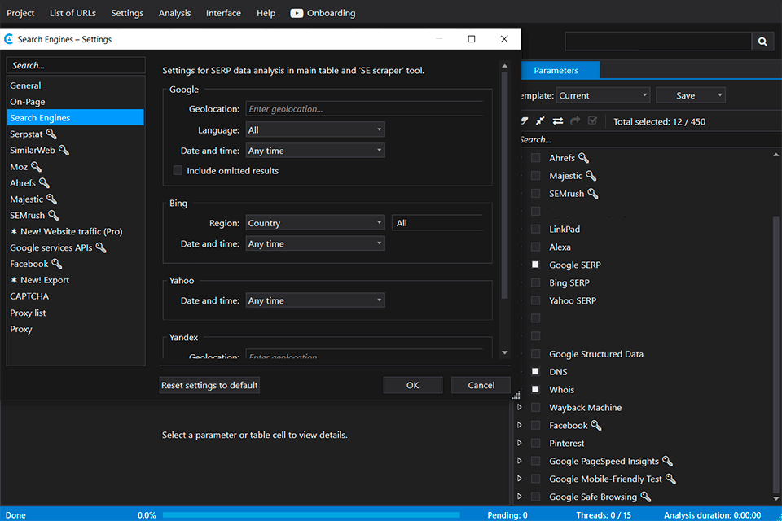This screenshot has width=782, height=521.
Task: Select the Proxy list settings category
Action: (75, 313)
